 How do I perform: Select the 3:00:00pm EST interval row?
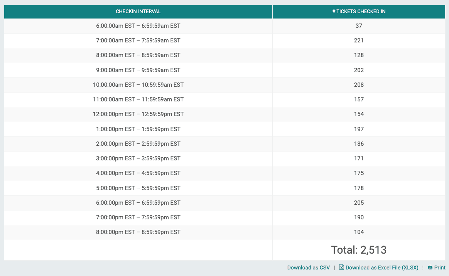pos(138,158)
